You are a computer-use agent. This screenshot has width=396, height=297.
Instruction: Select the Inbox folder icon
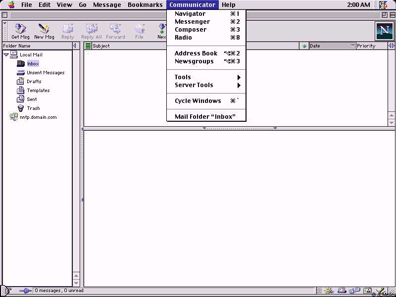(21, 64)
